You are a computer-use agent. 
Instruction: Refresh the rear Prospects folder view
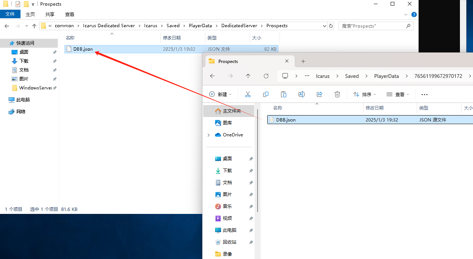tap(331, 26)
